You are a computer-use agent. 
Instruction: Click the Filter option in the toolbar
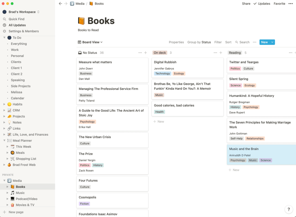218,42
